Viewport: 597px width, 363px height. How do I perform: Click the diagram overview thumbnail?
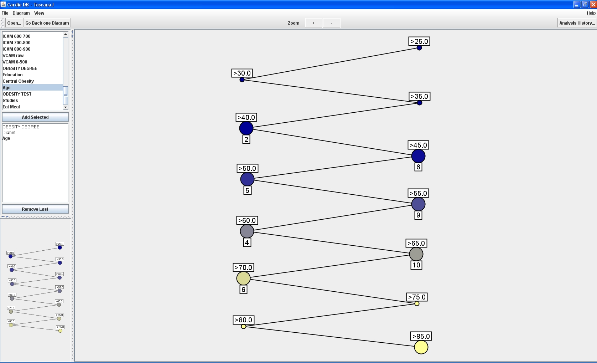(x=35, y=287)
